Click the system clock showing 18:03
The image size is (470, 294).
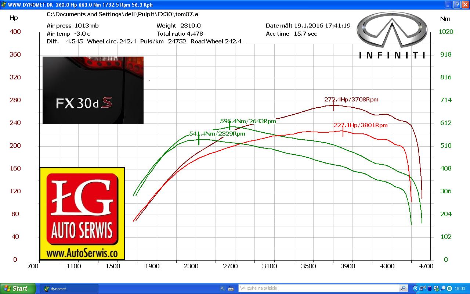pyautogui.click(x=460, y=289)
